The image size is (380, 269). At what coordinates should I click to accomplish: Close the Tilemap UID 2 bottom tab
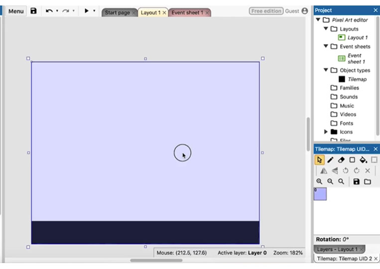(x=376, y=259)
